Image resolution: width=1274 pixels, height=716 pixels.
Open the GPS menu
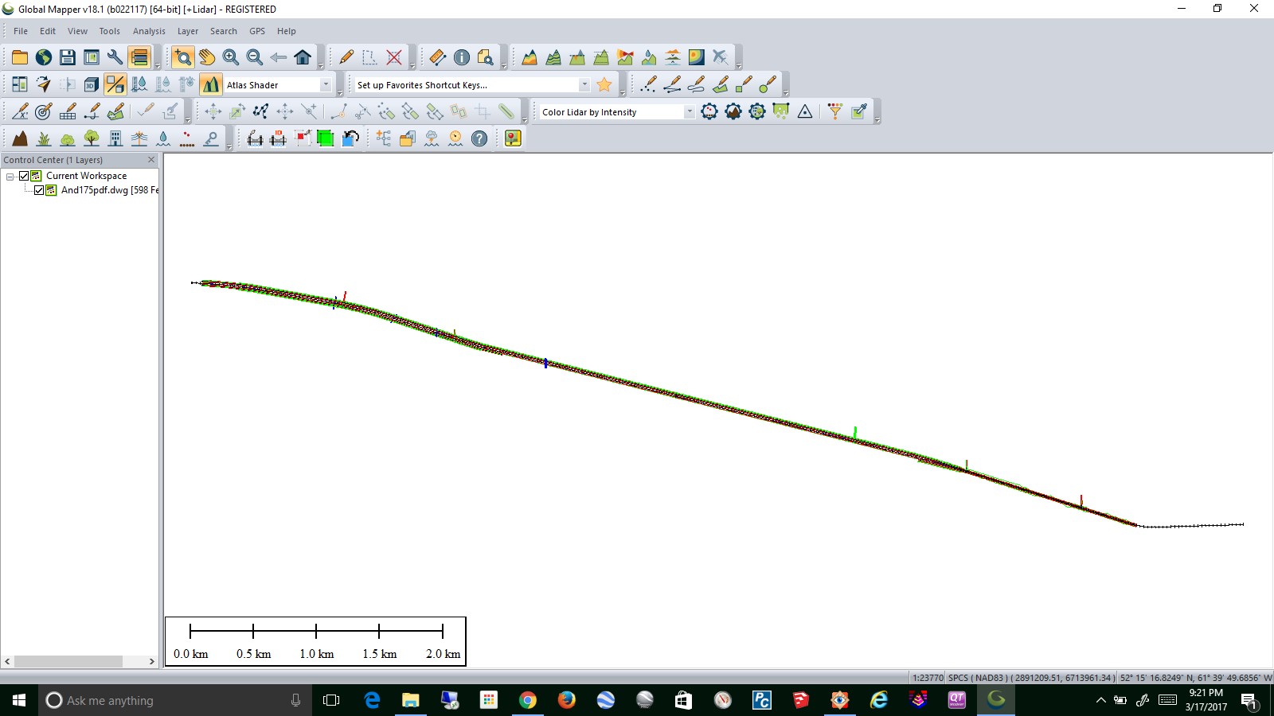257,31
